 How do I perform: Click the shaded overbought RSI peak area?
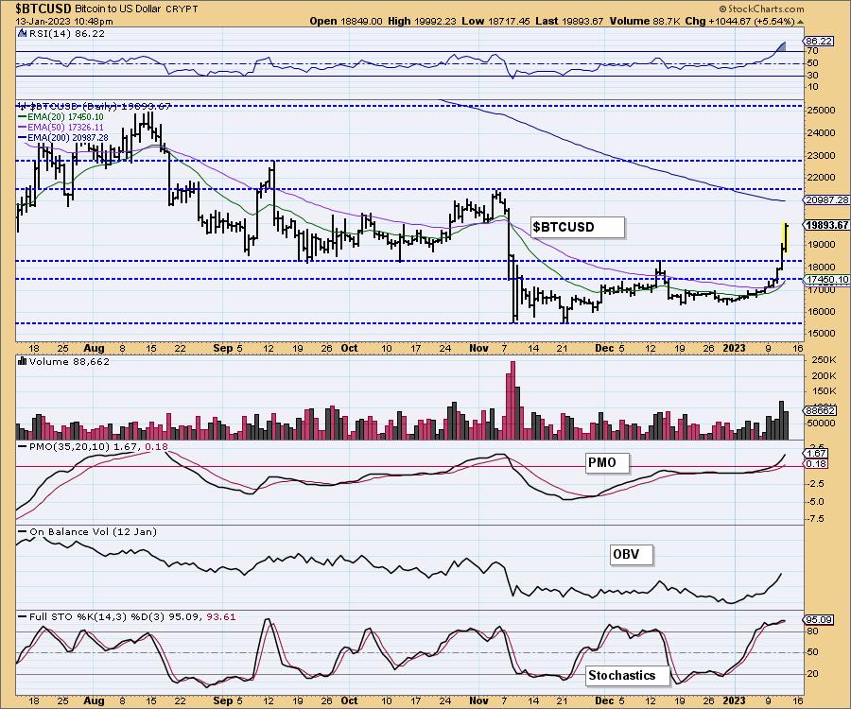pyautogui.click(x=780, y=47)
